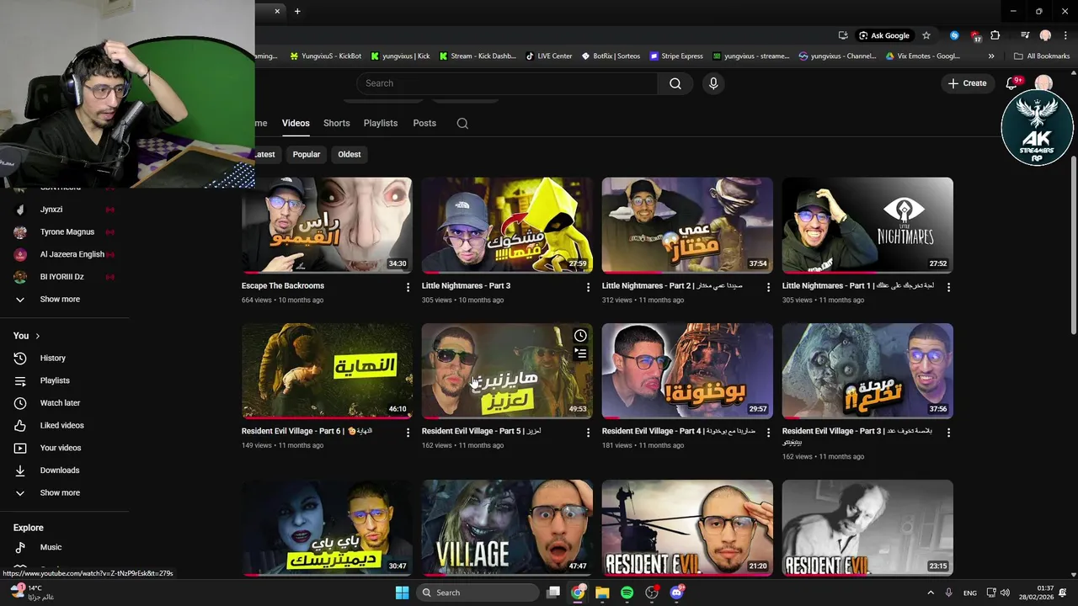Open the Stripe Express bookmark
The height and width of the screenshot is (606, 1078).
click(676, 56)
